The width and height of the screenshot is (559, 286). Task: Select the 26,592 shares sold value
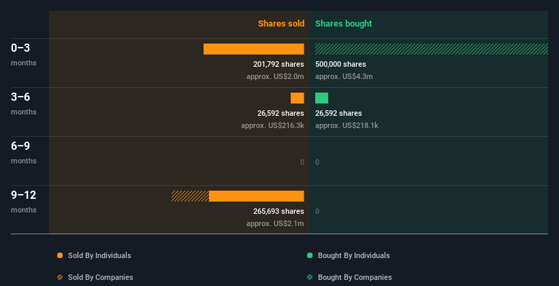point(281,113)
